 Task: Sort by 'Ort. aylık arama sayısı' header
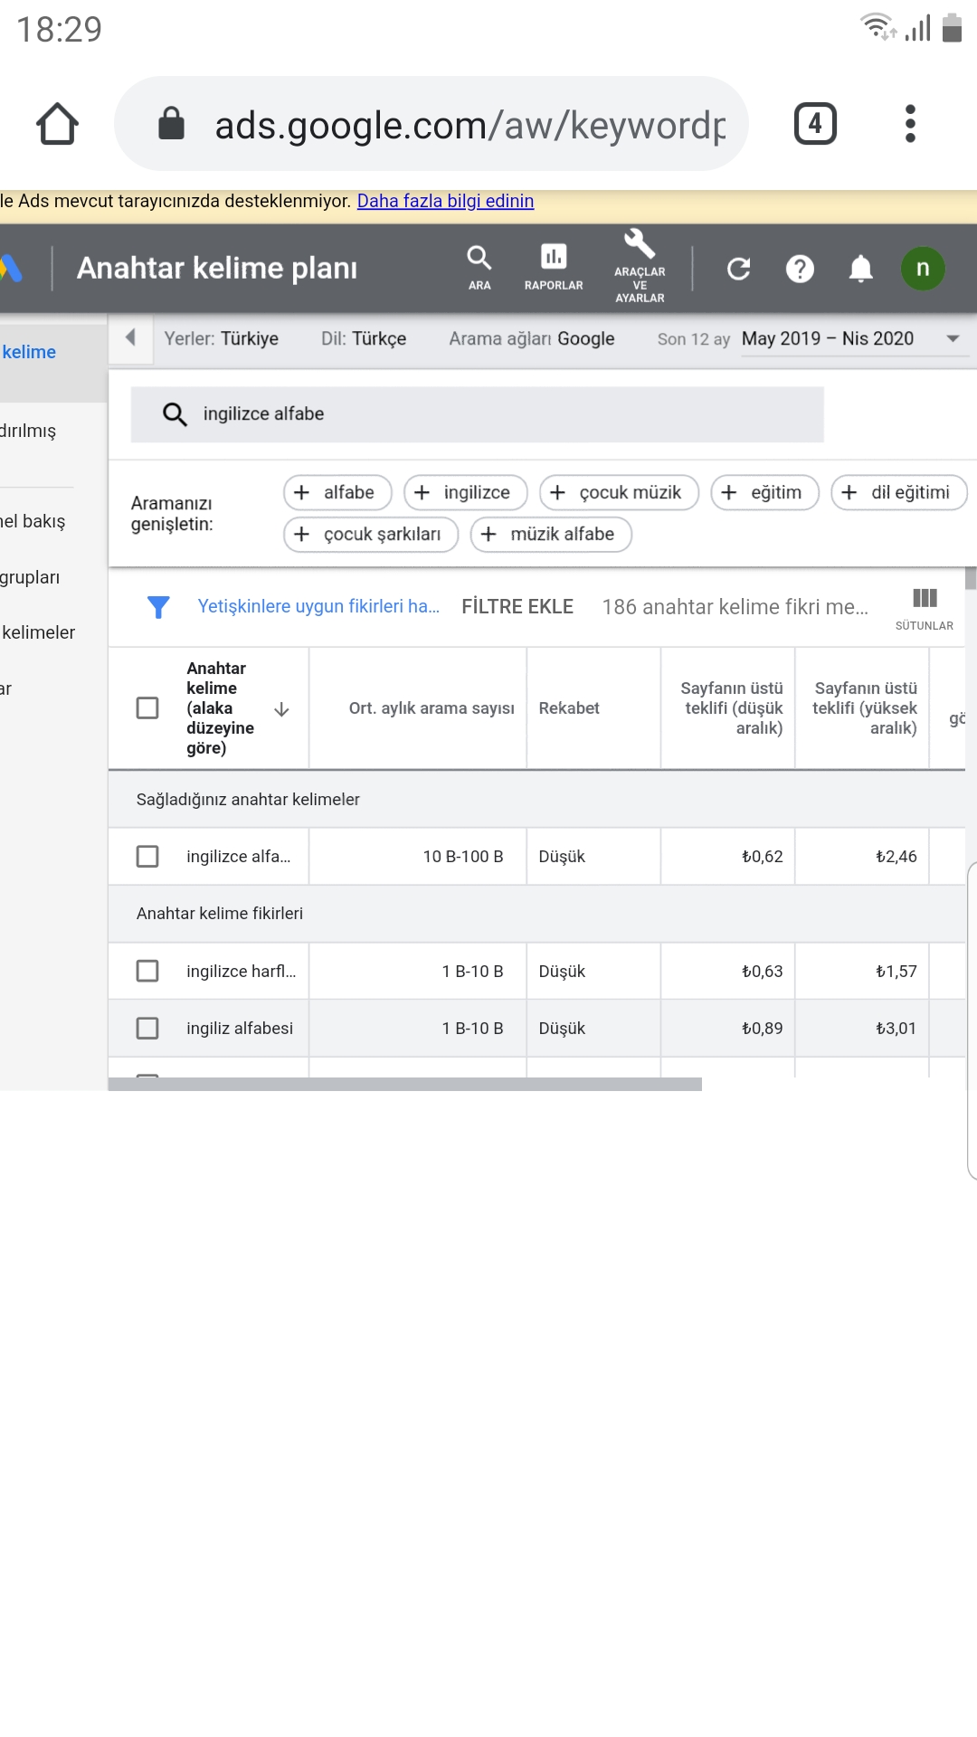(x=432, y=708)
